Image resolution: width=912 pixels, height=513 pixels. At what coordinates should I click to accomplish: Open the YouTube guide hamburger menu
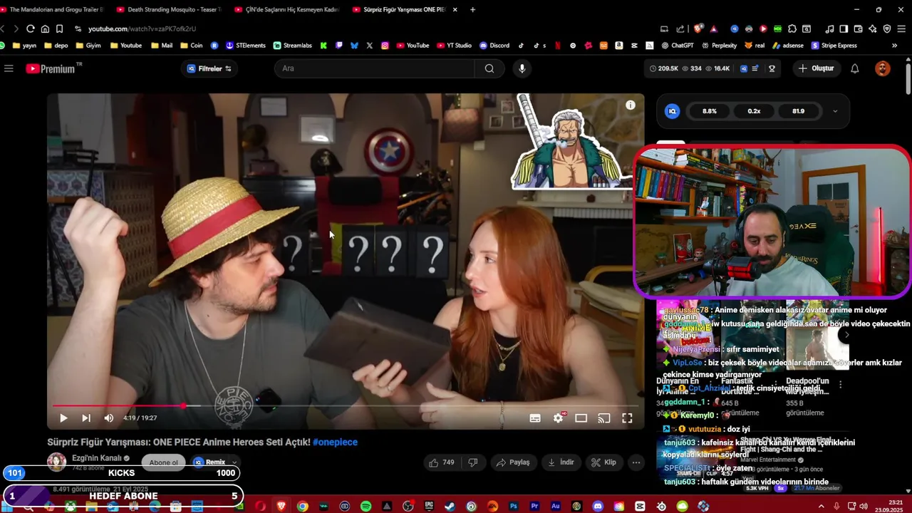[x=9, y=68]
